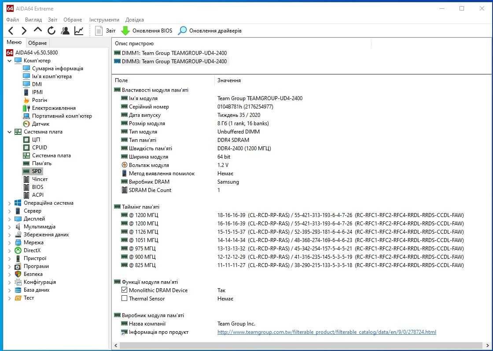493x351 pixels.
Task: Click the Windows logo icon beside Операційна система
Action: pos(18,203)
